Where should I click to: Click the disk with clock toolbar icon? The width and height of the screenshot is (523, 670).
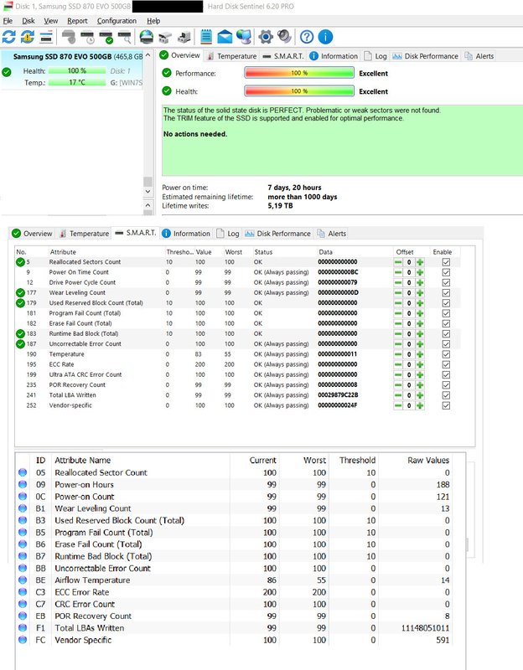pos(88,37)
